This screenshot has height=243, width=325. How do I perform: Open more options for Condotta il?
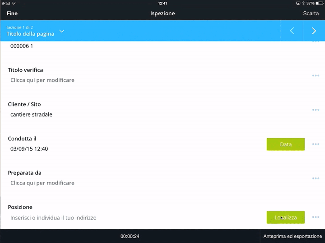pyautogui.click(x=316, y=144)
